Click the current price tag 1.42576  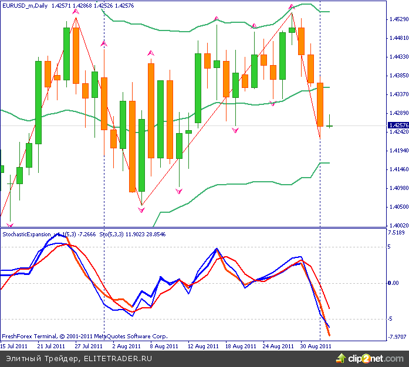point(398,125)
